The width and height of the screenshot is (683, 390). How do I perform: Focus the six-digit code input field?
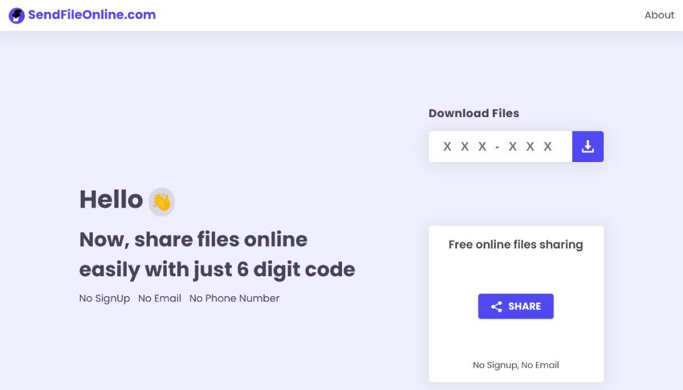[500, 147]
